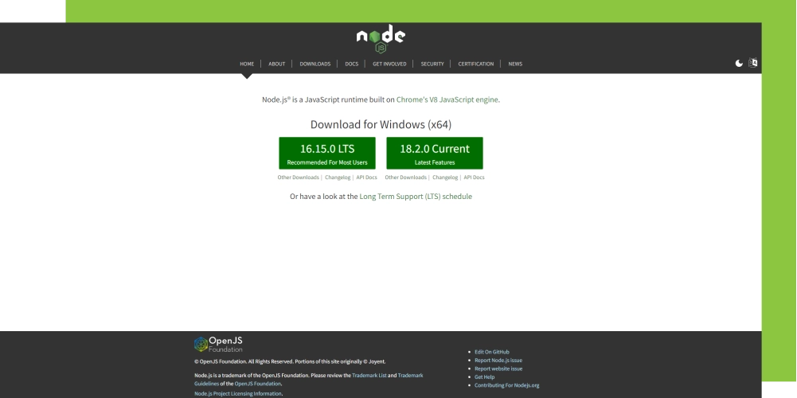Open the Trademark Guidelines link
This screenshot has height=398, width=797.
click(x=410, y=376)
